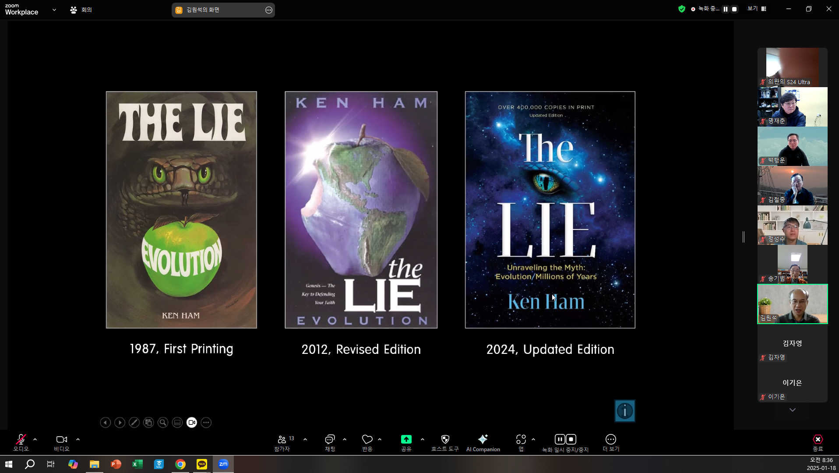Screen dimensions: 839x473
Task: Click the blue info button on slide
Action: click(x=625, y=411)
